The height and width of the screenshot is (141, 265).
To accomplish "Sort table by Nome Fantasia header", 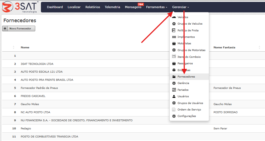I will pos(224,48).
